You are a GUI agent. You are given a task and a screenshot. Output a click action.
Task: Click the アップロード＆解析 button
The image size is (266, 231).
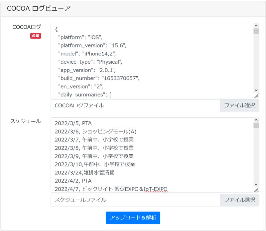point(133,218)
